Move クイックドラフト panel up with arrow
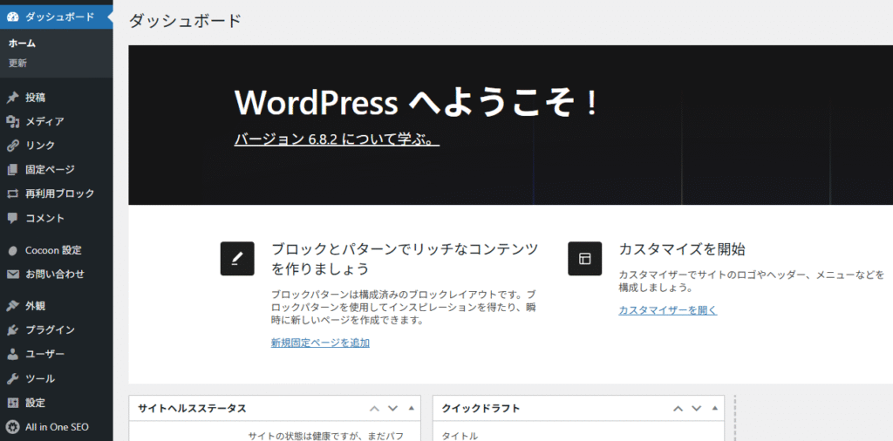 pos(678,408)
